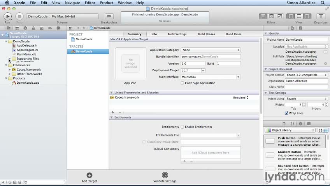The width and height of the screenshot is (330, 186).
Task: Select AppDelegate.m in the navigator
Action: (x=27, y=50)
